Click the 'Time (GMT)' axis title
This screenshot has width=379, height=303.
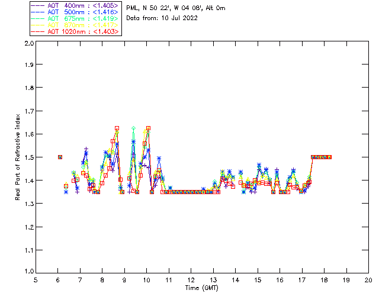[x=201, y=288]
